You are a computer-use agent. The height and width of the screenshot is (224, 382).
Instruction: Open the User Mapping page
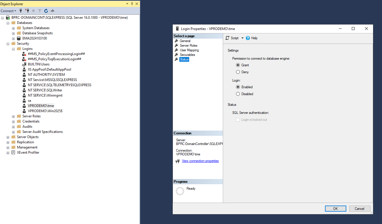pos(190,50)
